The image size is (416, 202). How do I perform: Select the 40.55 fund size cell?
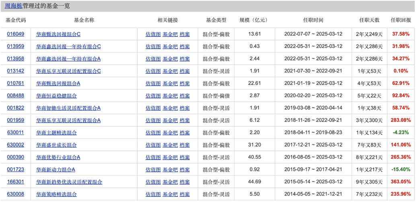point(255,157)
